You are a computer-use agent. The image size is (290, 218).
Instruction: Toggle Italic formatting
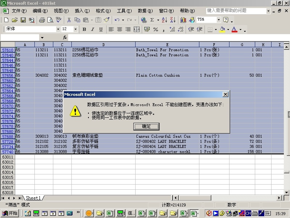pos(92,29)
